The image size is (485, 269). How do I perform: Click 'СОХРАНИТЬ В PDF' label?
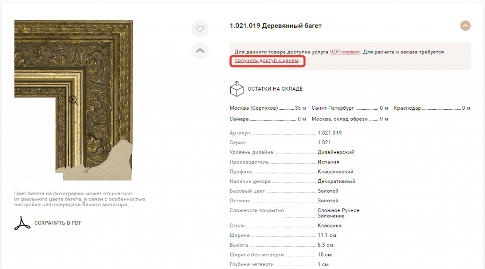click(x=58, y=223)
